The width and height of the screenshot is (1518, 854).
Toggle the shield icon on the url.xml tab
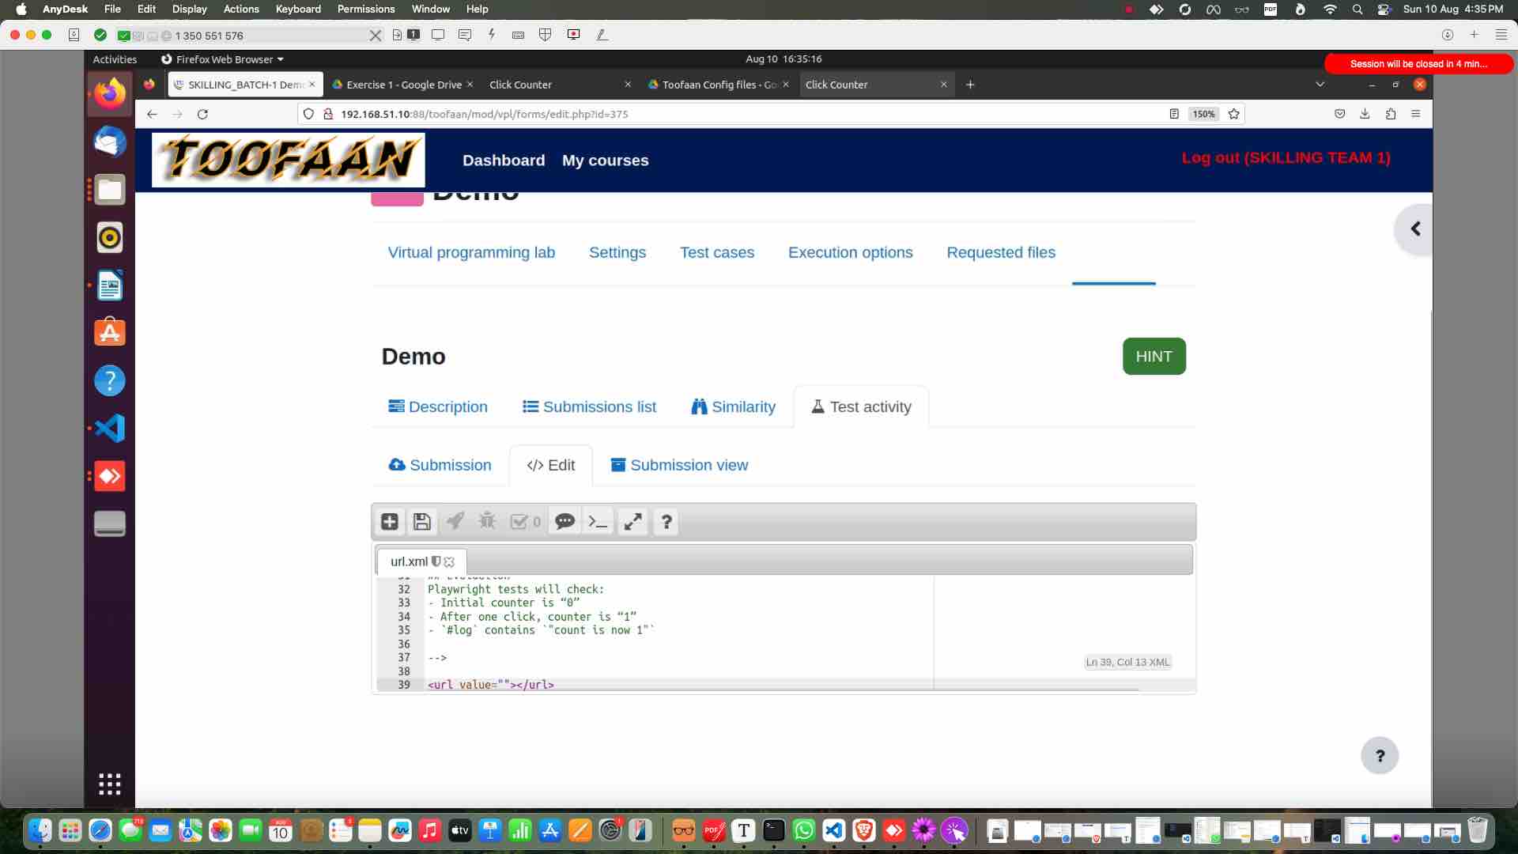tap(436, 561)
